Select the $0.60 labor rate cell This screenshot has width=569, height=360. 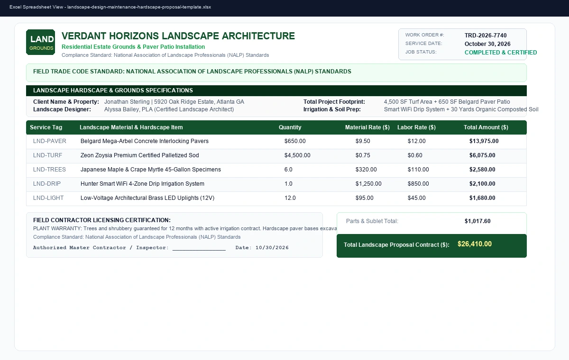click(x=415, y=155)
